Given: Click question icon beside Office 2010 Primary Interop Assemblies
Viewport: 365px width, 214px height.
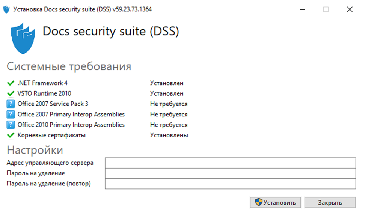Looking at the screenshot, I should pos(11,125).
